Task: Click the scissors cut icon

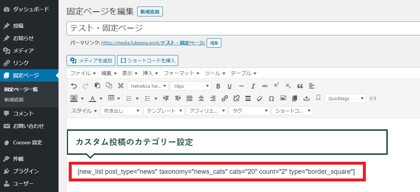Action: (121, 86)
